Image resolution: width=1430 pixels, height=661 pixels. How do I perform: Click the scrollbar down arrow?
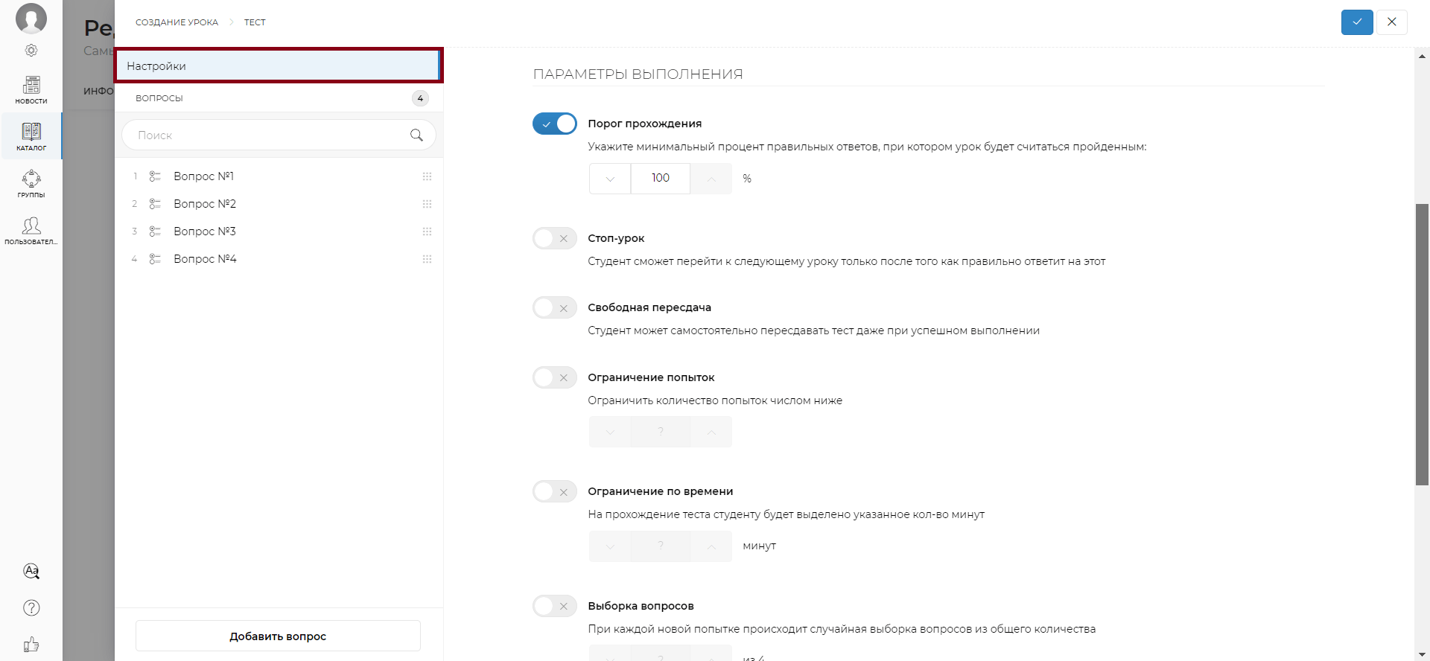click(1422, 654)
